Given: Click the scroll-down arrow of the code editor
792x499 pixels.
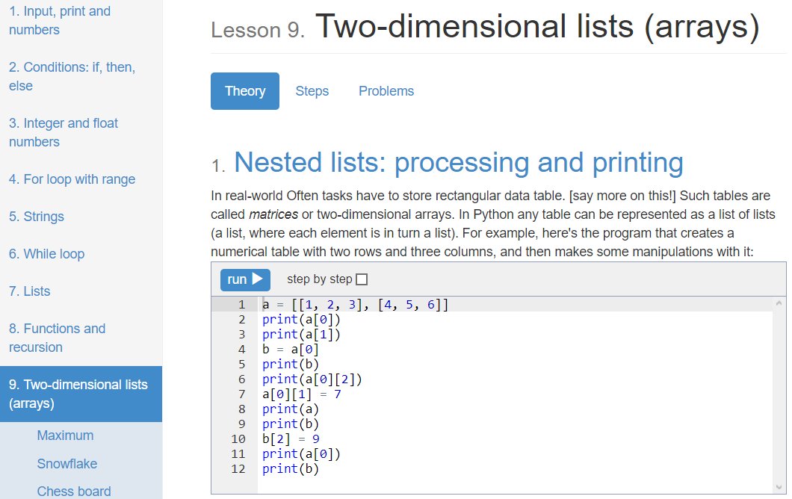Looking at the screenshot, I should [779, 487].
